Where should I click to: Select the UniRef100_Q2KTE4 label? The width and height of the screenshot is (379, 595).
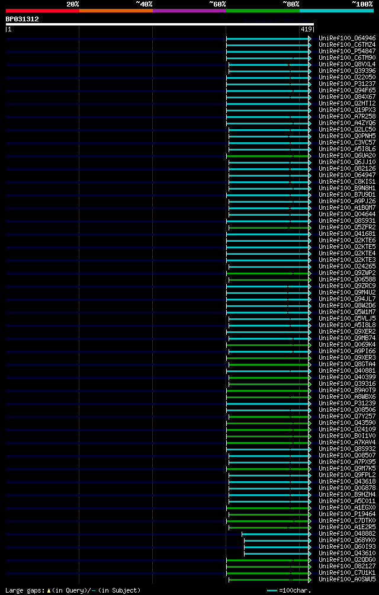347,254
